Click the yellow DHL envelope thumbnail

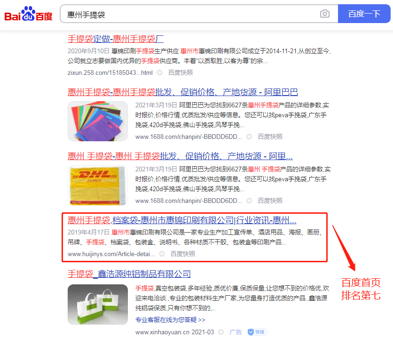pyautogui.click(x=97, y=185)
